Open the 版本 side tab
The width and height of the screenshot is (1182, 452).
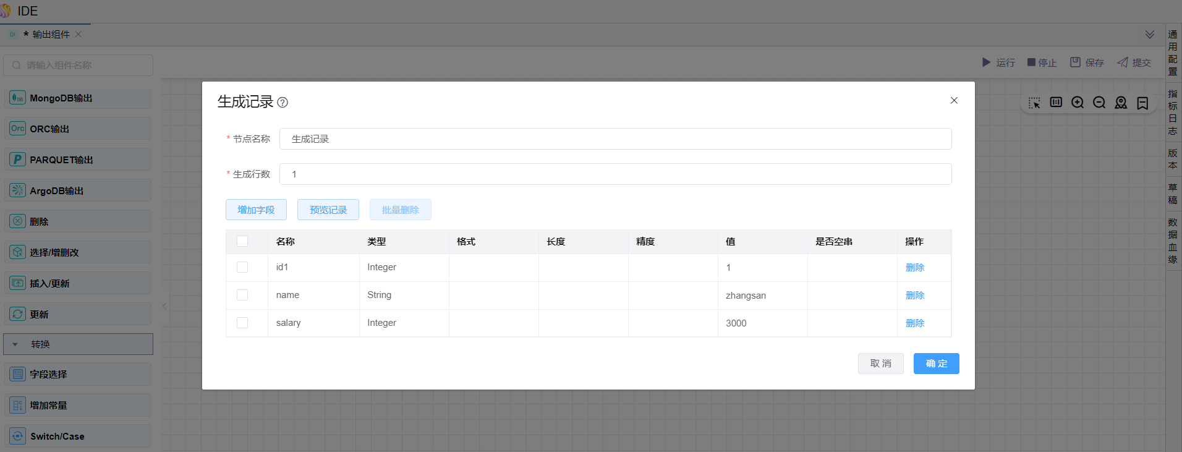click(x=1173, y=160)
